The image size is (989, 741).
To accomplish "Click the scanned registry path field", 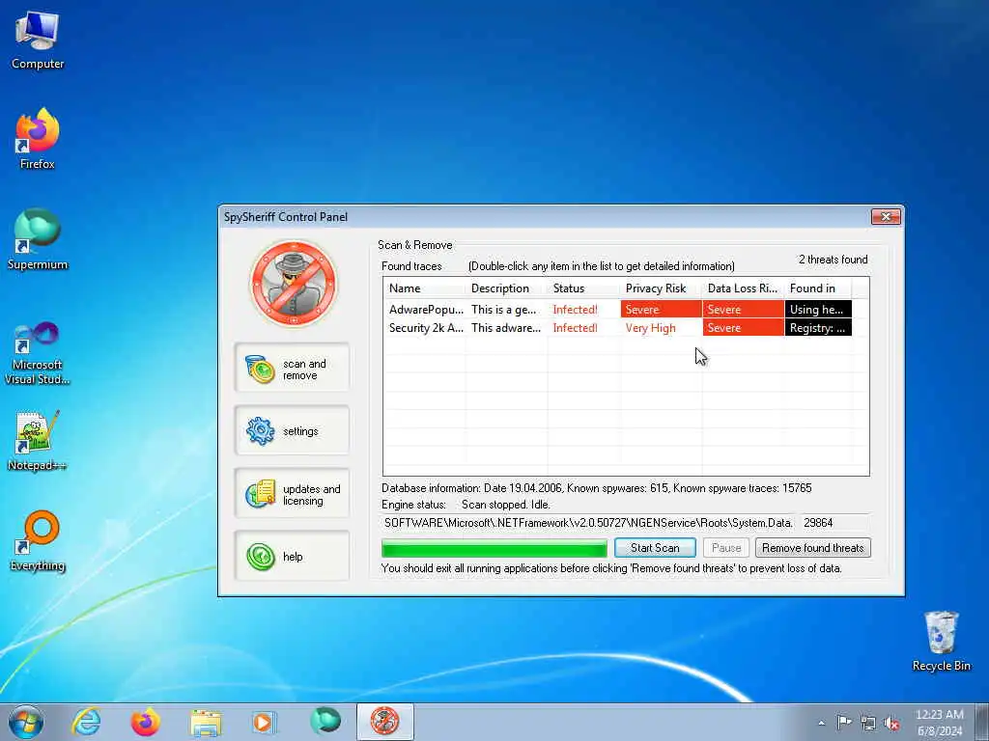I will pyautogui.click(x=589, y=522).
